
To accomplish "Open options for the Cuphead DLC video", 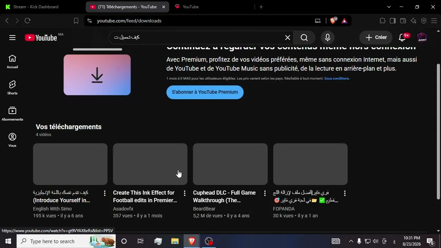I will coord(265,193).
